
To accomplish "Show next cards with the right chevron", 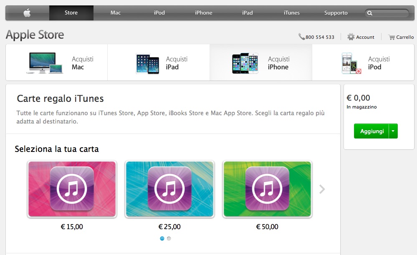I will click(322, 189).
